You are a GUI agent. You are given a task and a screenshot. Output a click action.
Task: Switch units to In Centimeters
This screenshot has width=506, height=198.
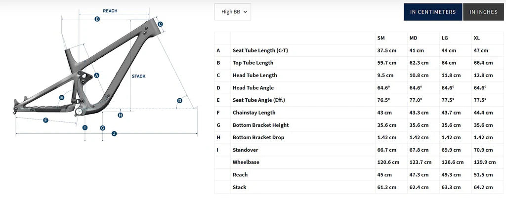(x=433, y=12)
